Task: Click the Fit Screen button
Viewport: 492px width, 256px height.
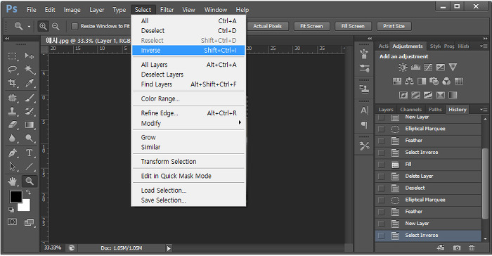Action: pos(311,27)
